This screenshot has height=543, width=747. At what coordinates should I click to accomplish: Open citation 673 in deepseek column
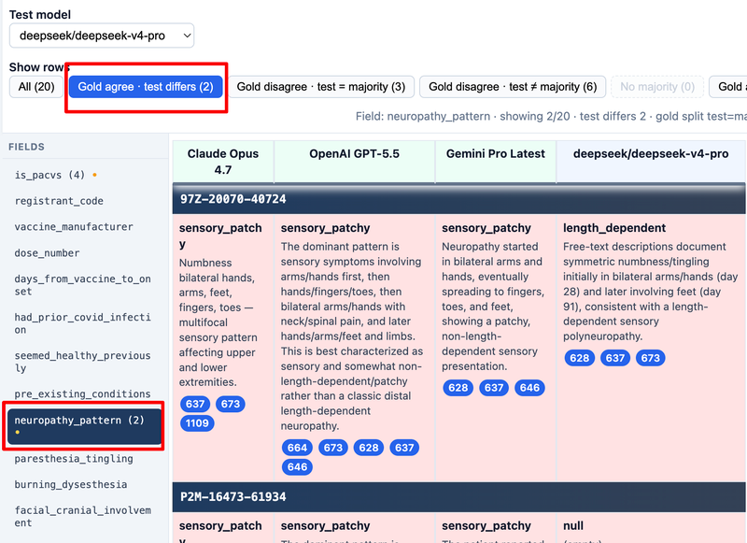click(x=651, y=358)
